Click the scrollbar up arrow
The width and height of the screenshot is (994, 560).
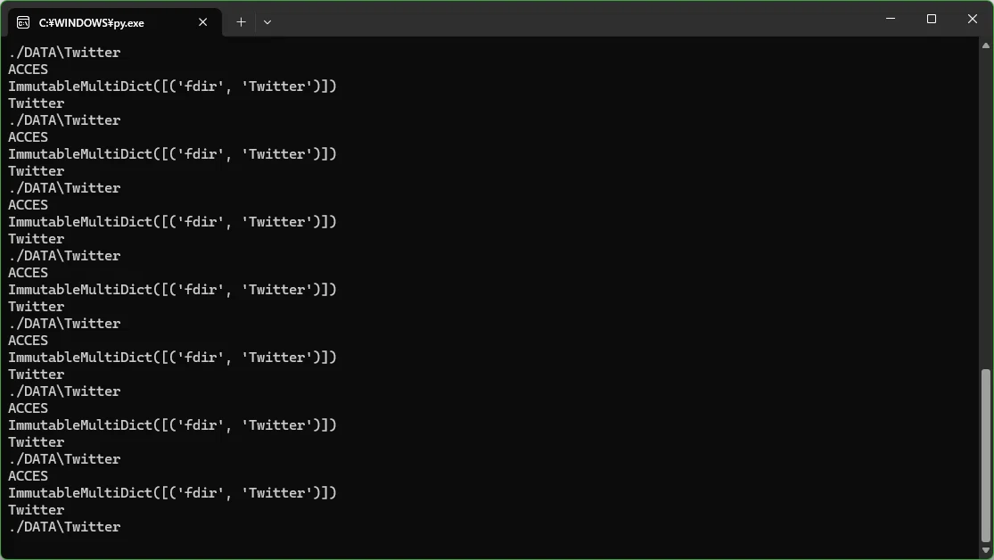coord(986,45)
